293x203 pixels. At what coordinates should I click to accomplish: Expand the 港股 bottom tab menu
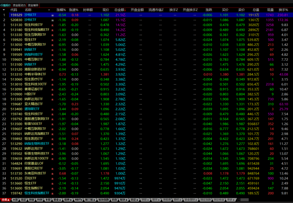(145, 200)
